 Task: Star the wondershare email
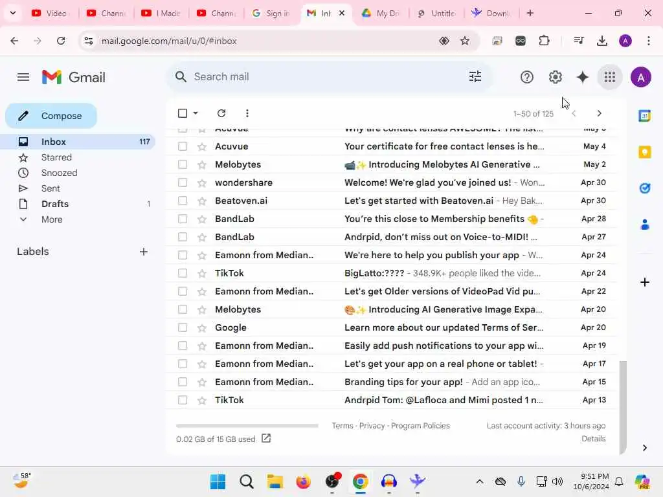pos(202,183)
